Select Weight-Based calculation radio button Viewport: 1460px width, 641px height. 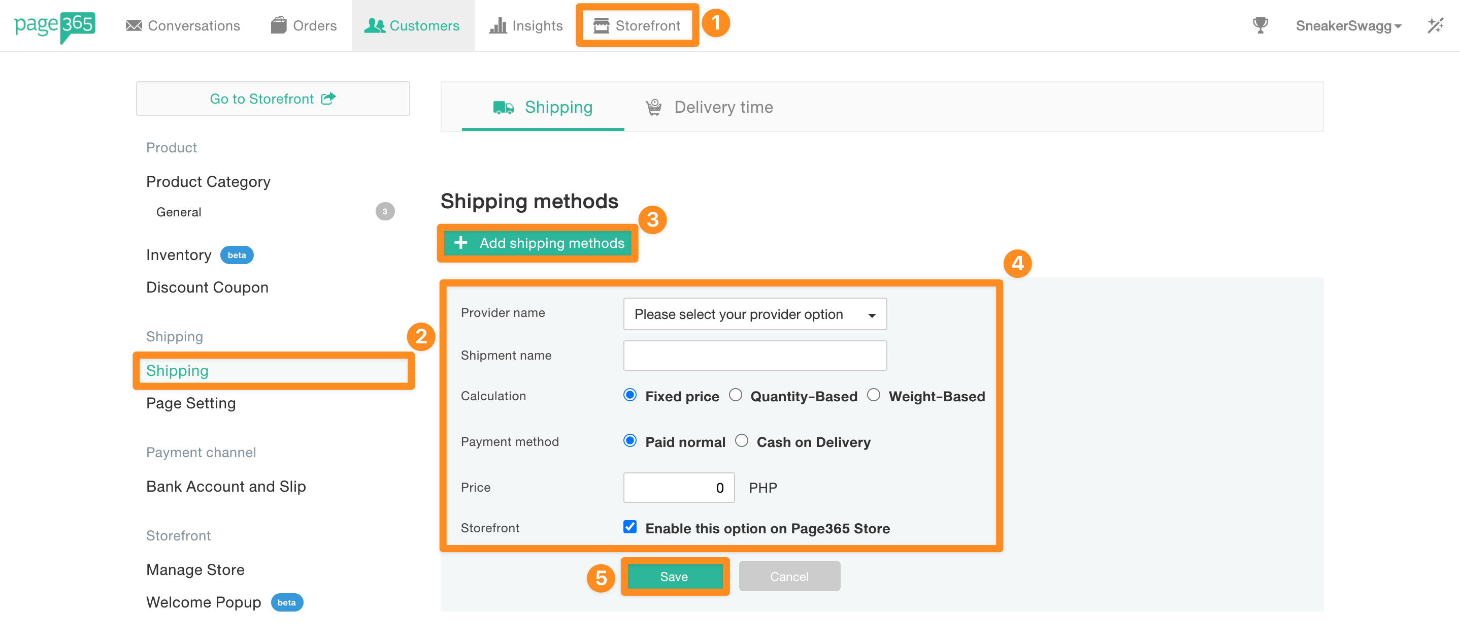coord(873,395)
